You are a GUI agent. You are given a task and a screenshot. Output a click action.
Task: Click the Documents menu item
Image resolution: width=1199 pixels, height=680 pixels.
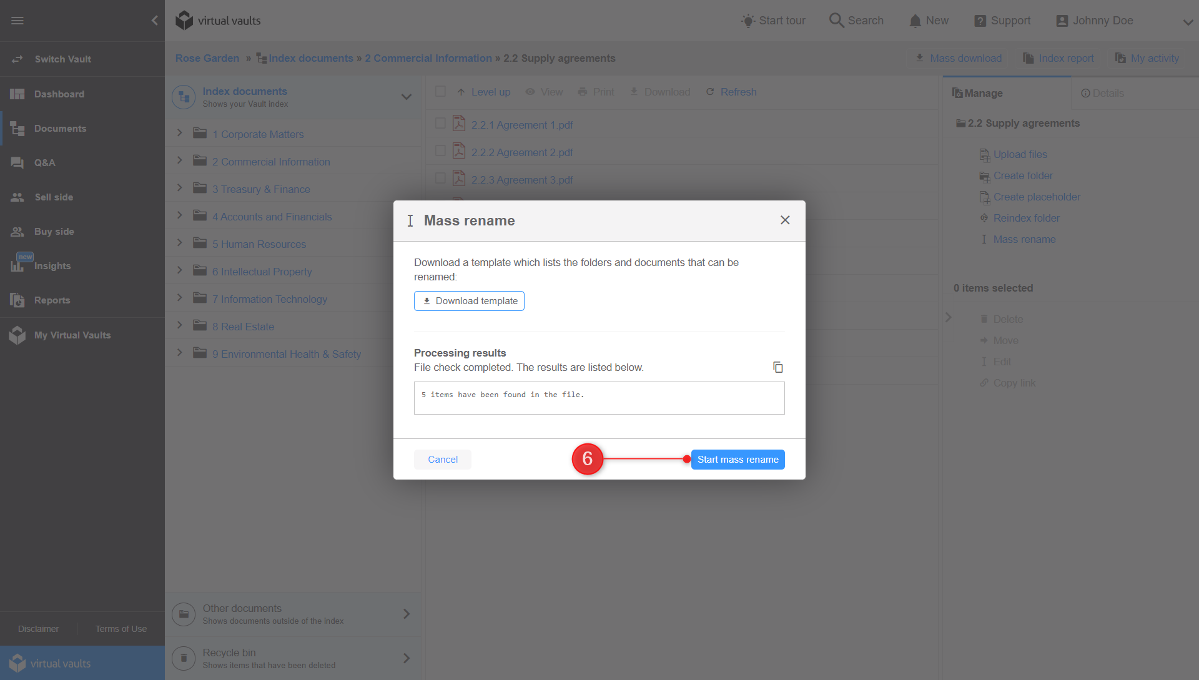point(59,127)
